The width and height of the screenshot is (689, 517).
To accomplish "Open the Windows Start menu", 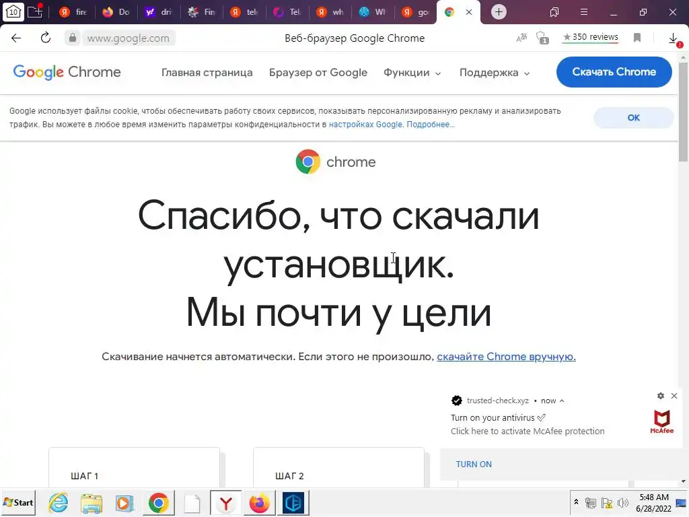I will 18,502.
